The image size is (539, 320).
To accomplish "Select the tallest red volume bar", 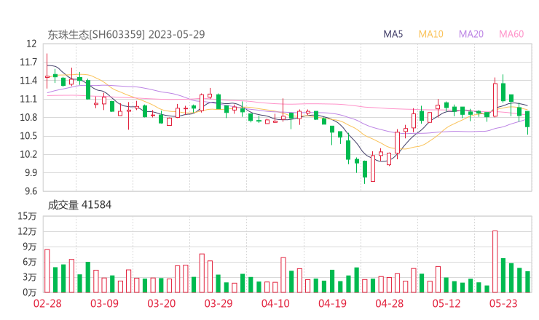I will pyautogui.click(x=495, y=261).
